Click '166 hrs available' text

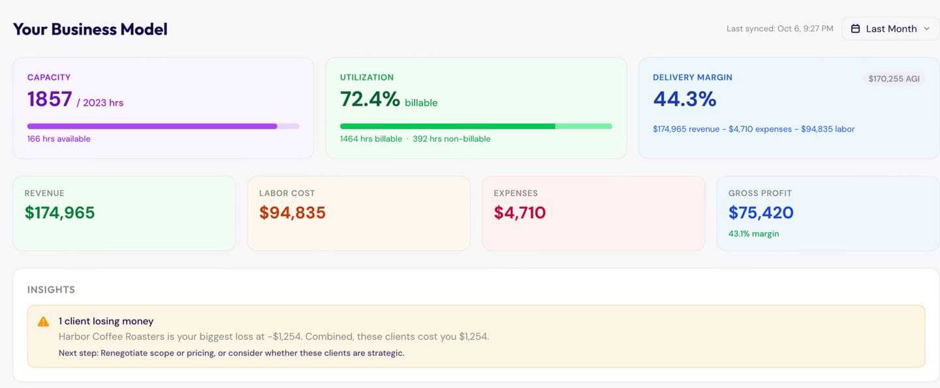click(59, 139)
